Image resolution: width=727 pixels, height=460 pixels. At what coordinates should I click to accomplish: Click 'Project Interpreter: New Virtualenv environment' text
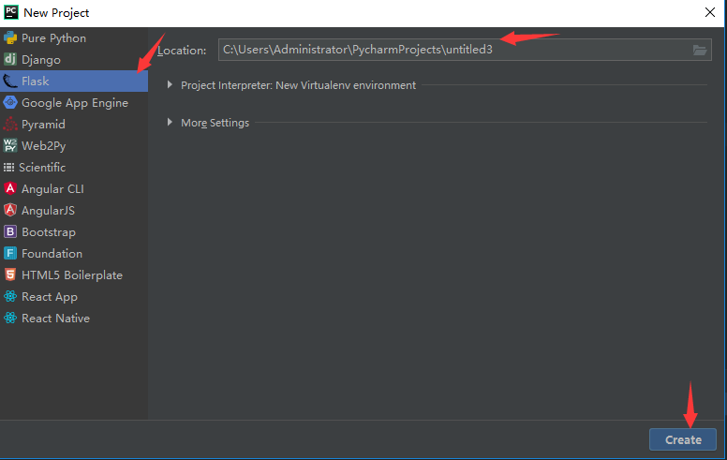click(x=298, y=85)
